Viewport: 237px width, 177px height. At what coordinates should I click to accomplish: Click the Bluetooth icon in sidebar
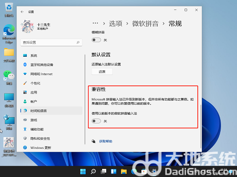[x=25, y=64]
